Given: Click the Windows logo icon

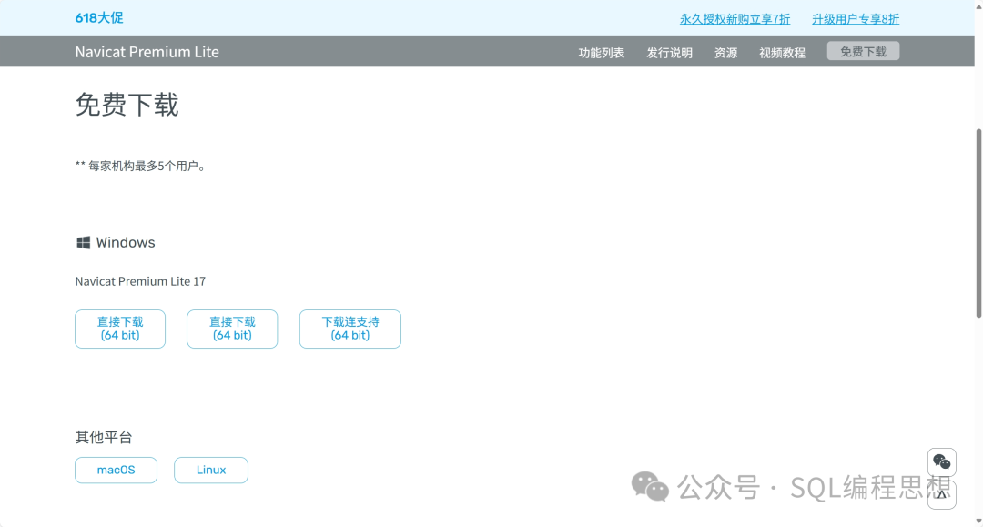Looking at the screenshot, I should pos(83,243).
